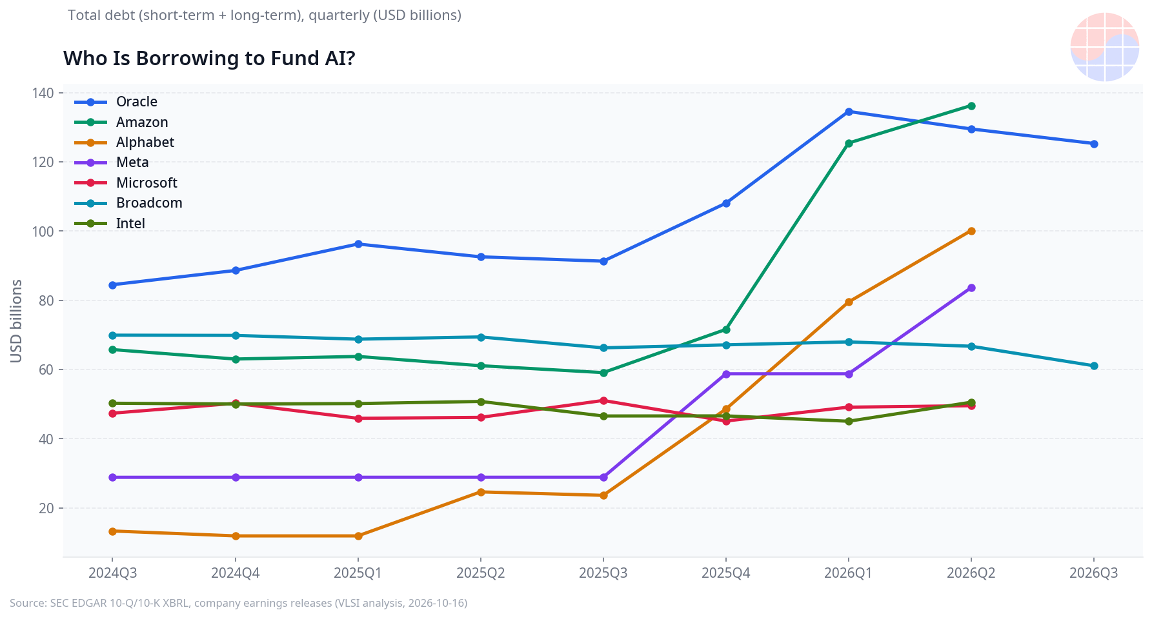
Task: Click Alphabet's 2024Q3 data point
Action: pyautogui.click(x=113, y=531)
